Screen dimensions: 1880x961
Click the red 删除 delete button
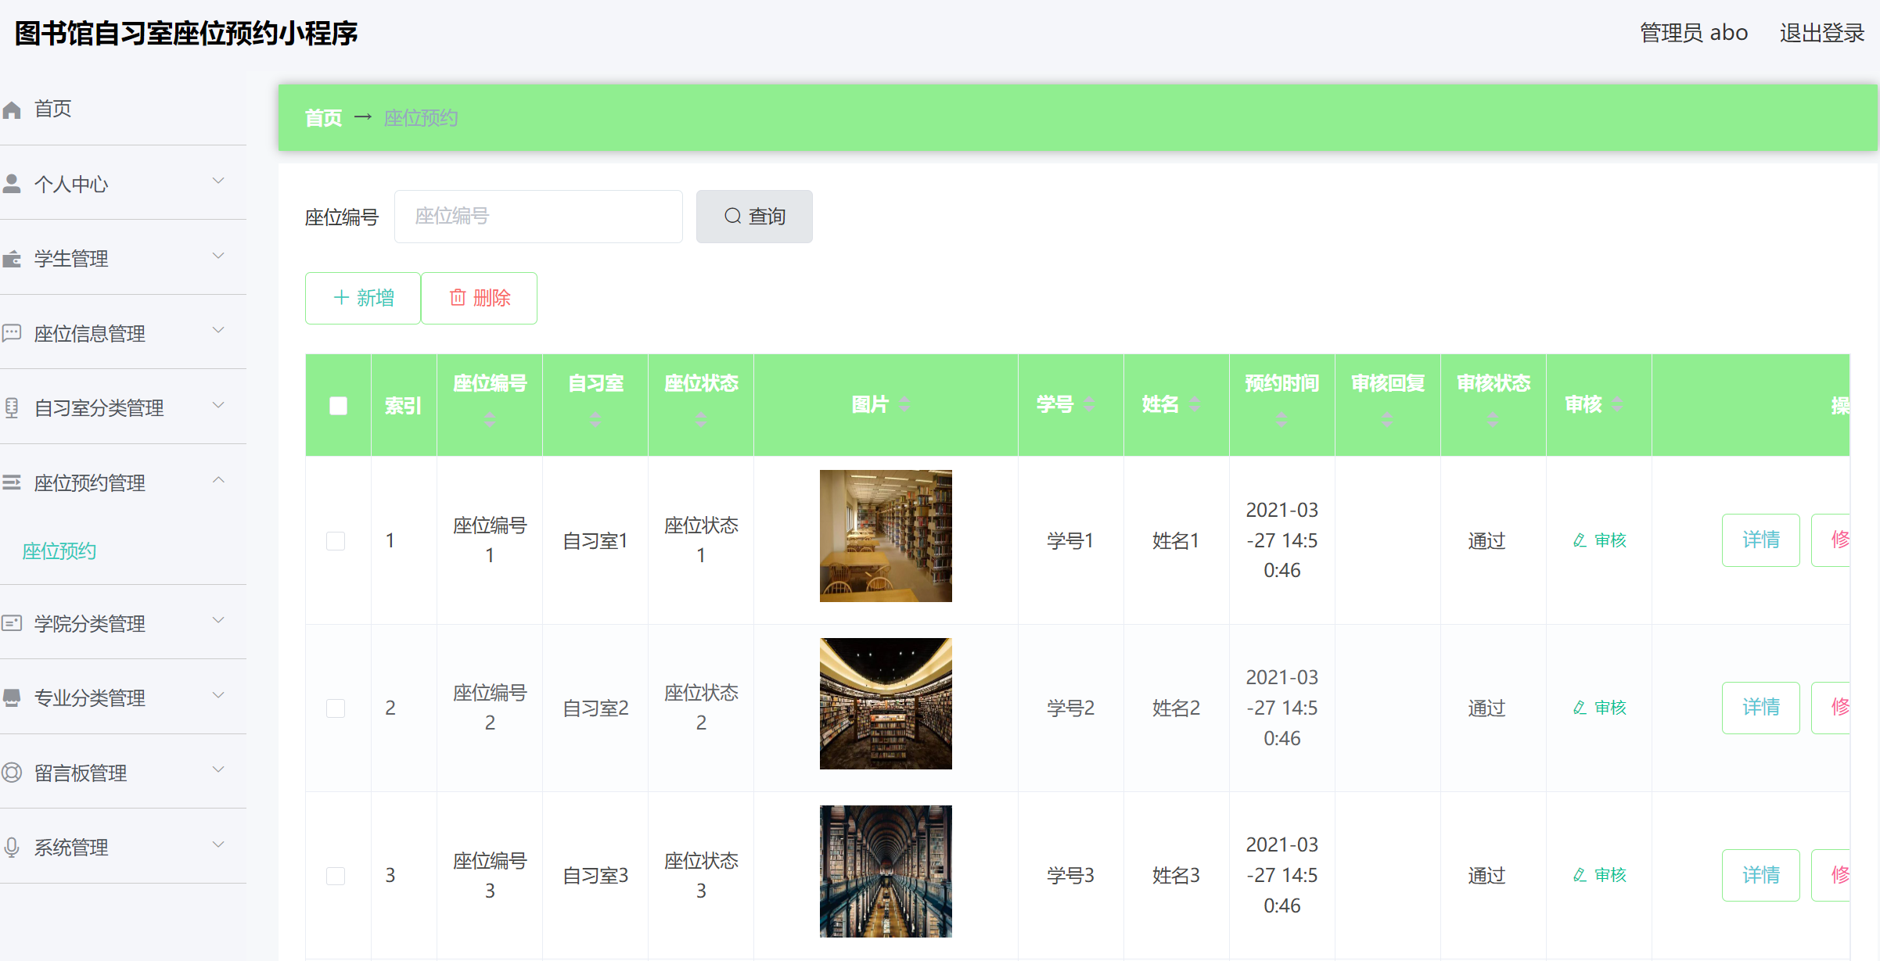[x=479, y=298]
